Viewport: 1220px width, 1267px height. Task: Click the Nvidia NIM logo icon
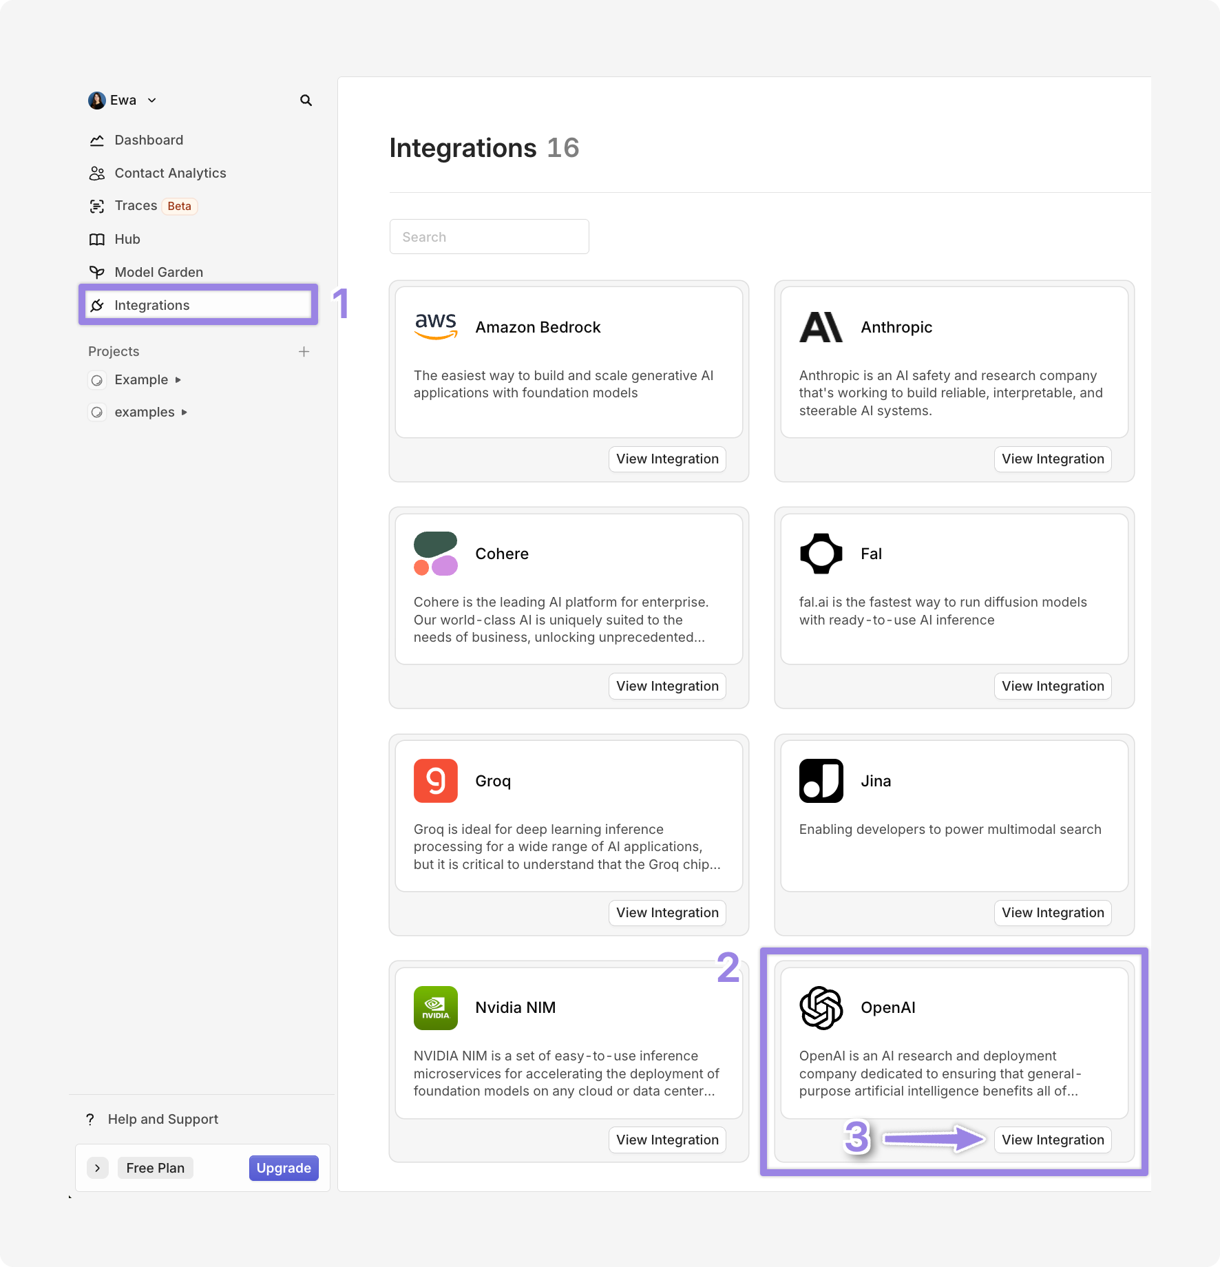436,1008
